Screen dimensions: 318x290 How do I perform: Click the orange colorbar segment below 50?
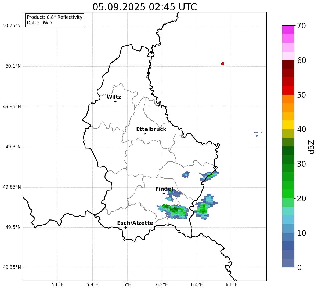click(x=288, y=99)
